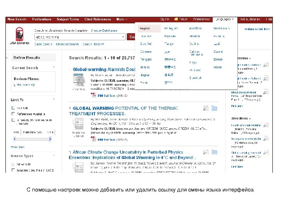Open Subject Terms menu item
Screen dimensions: 281x211
68,19
